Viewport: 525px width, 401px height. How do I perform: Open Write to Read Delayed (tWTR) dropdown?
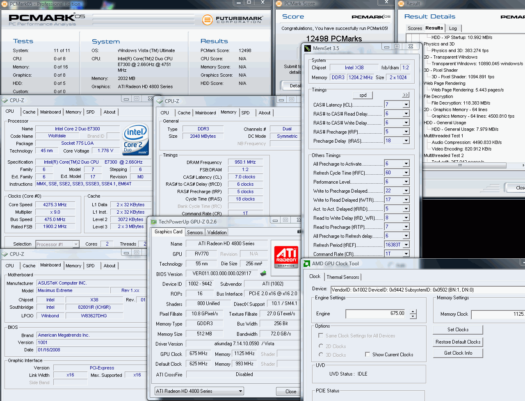(406, 200)
